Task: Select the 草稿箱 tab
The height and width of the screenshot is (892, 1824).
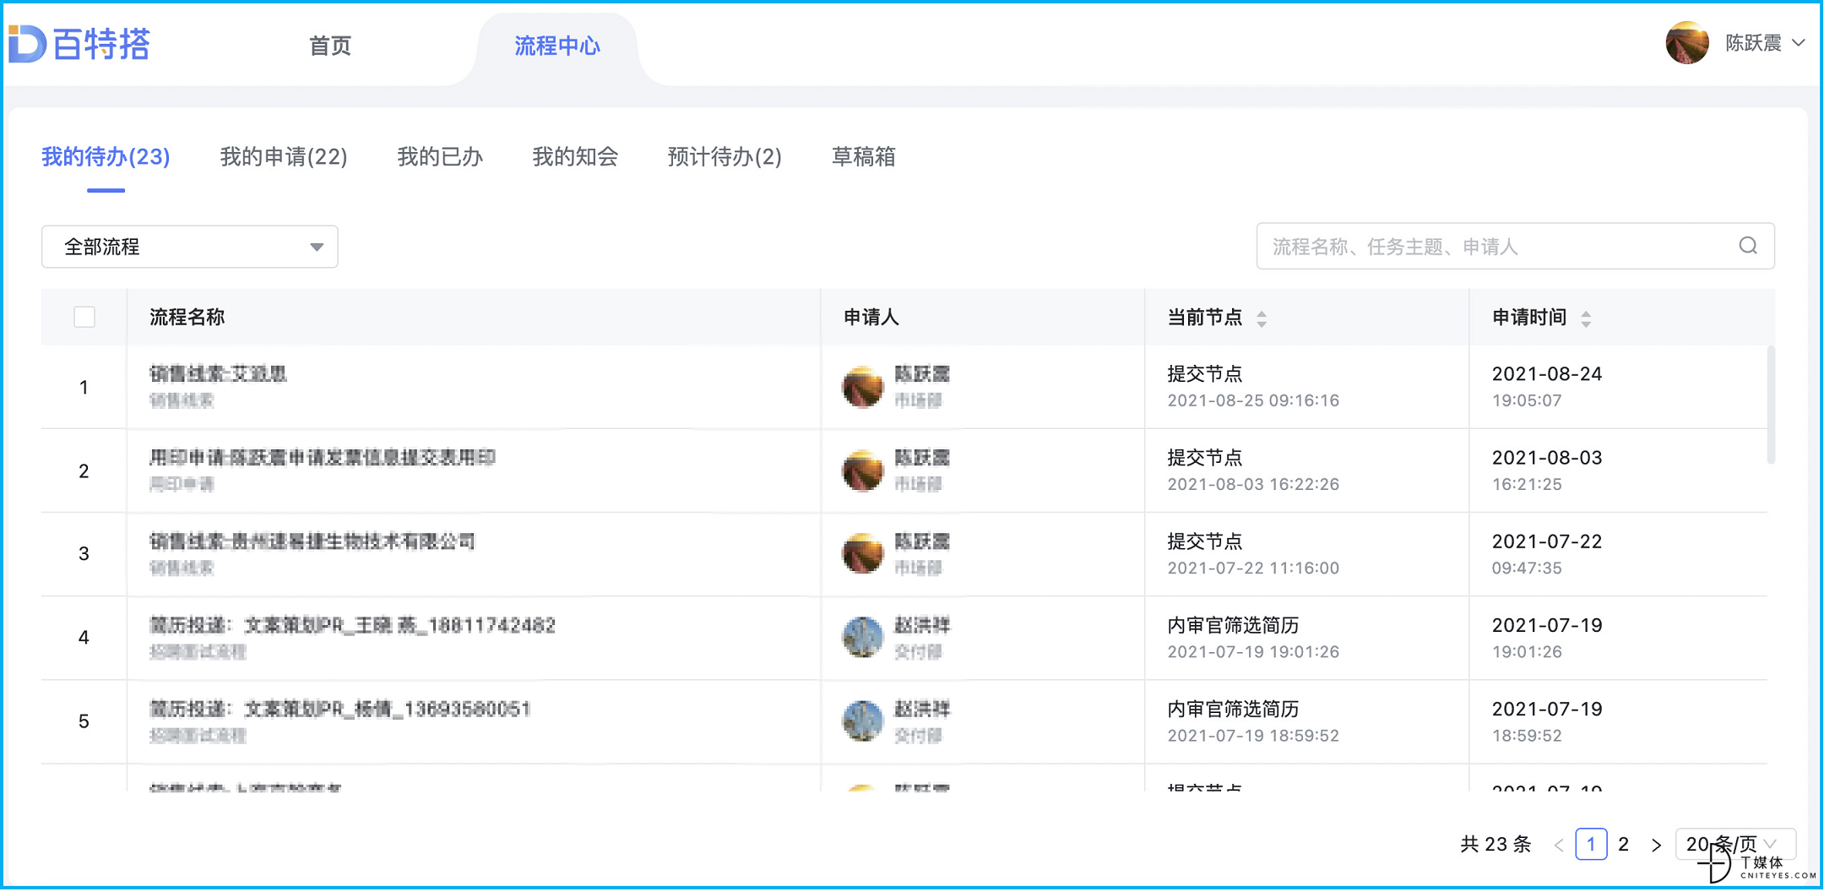Action: point(864,156)
